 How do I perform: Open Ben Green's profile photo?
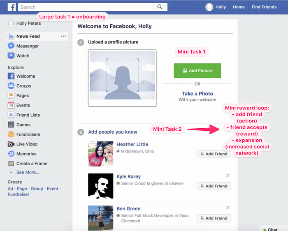(101, 218)
